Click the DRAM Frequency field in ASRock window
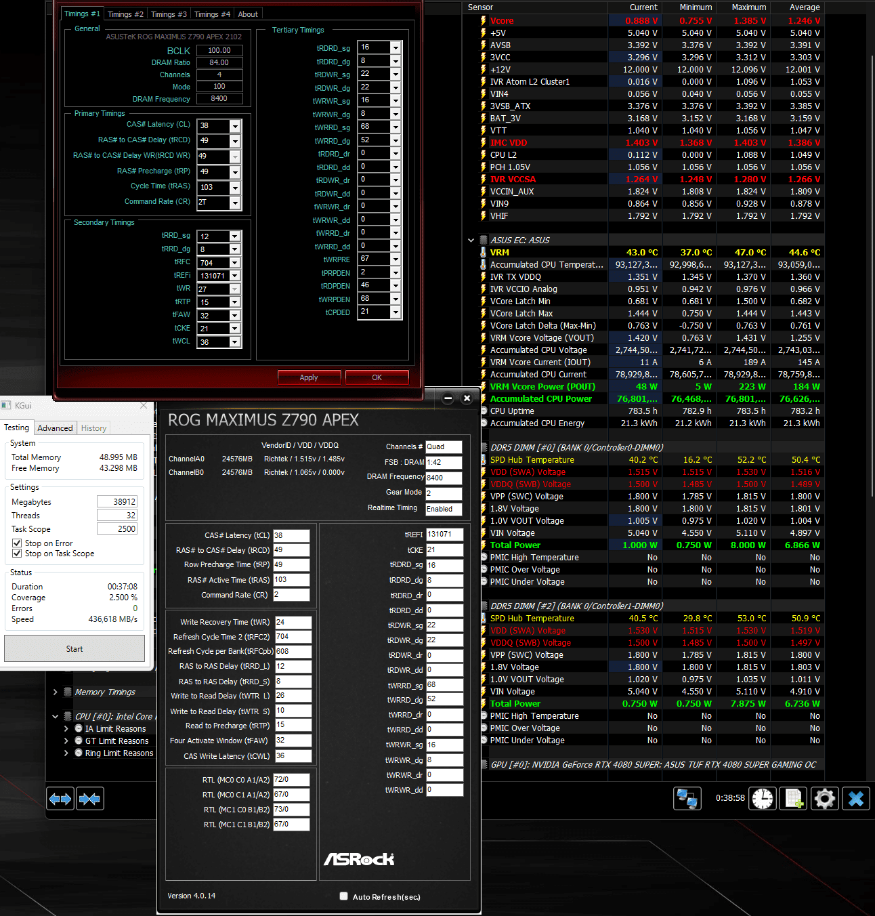The height and width of the screenshot is (916, 875). (444, 478)
